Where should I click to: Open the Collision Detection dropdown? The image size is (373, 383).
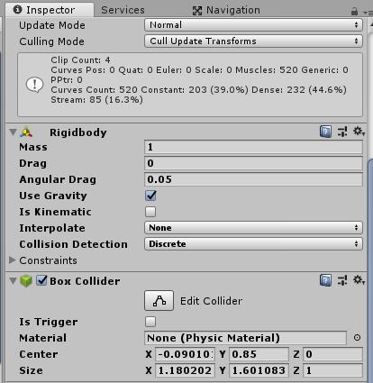[x=253, y=244]
